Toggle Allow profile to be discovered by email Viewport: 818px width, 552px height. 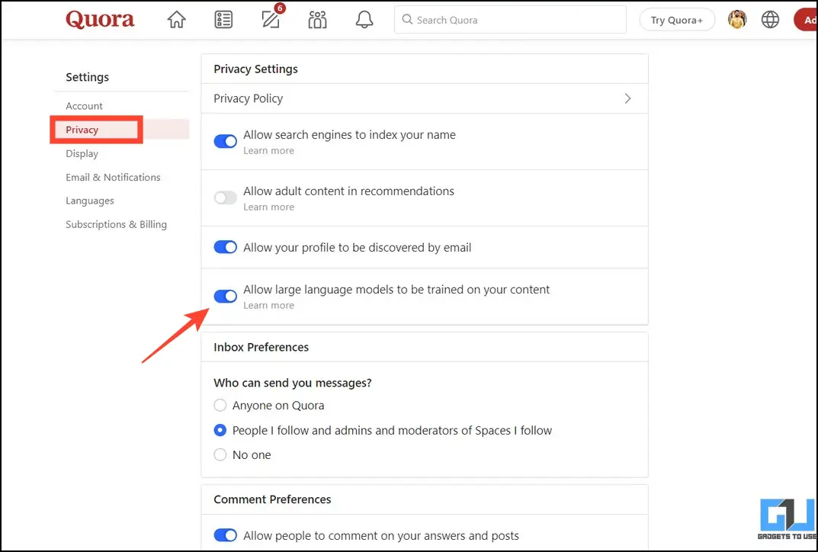[226, 247]
